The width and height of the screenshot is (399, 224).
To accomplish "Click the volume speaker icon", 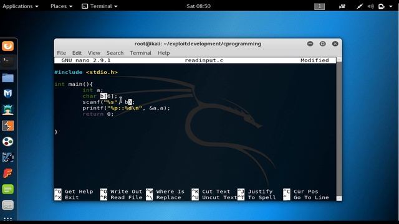I will coord(370,6).
